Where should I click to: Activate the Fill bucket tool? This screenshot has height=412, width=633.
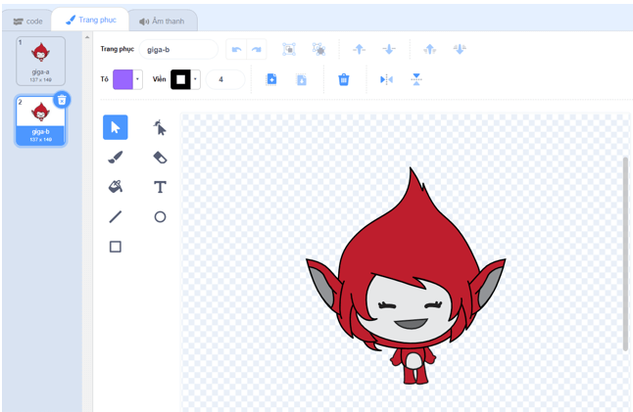point(115,187)
